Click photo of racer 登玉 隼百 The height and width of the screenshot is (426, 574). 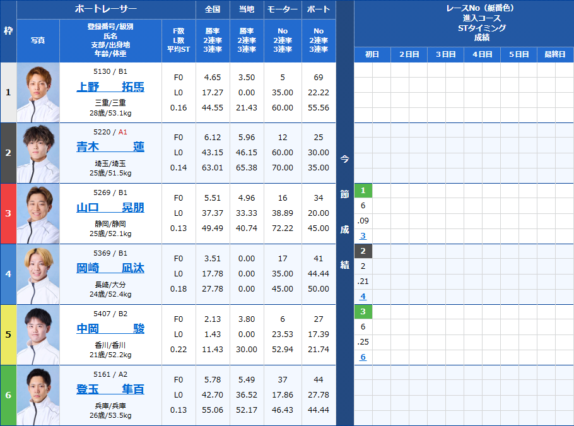pos(38,395)
